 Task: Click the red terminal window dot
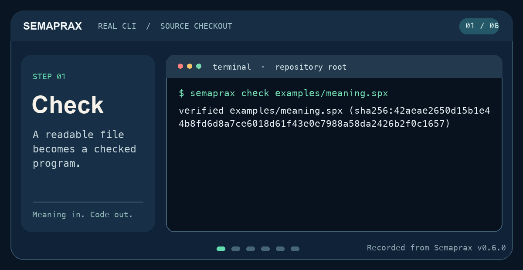pyautogui.click(x=180, y=66)
